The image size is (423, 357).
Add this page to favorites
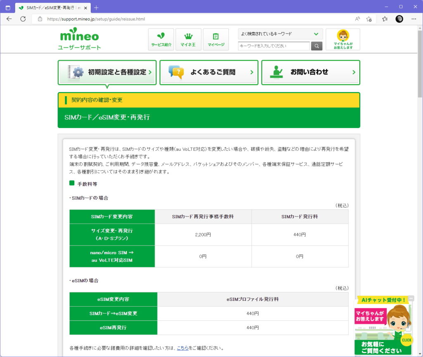pyautogui.click(x=369, y=19)
